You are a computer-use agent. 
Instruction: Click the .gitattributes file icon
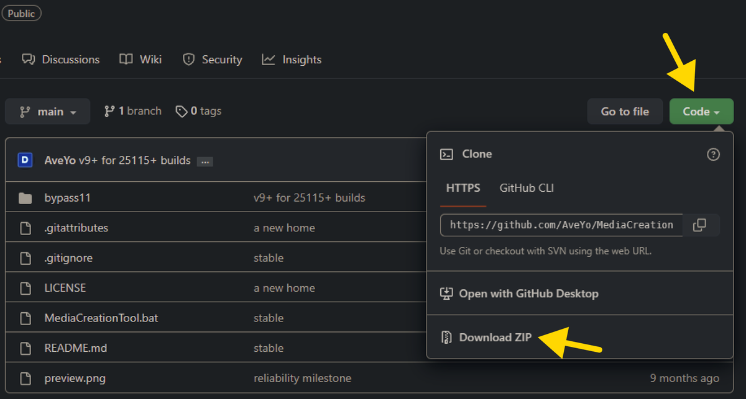point(25,228)
